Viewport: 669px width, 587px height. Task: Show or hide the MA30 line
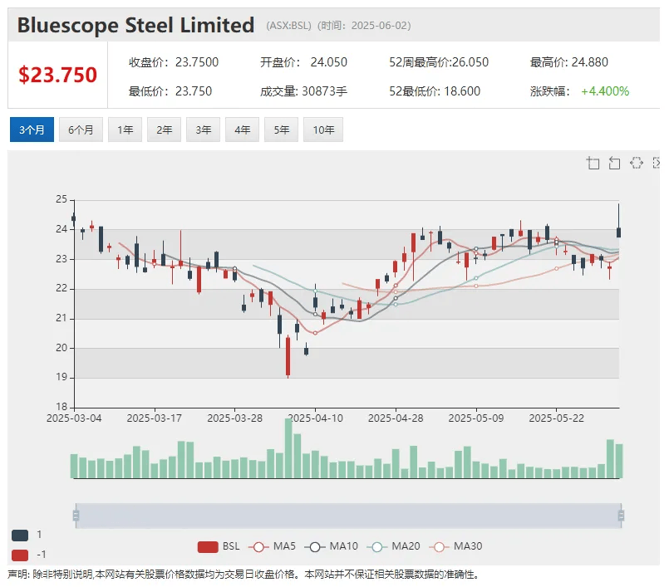pos(455,546)
